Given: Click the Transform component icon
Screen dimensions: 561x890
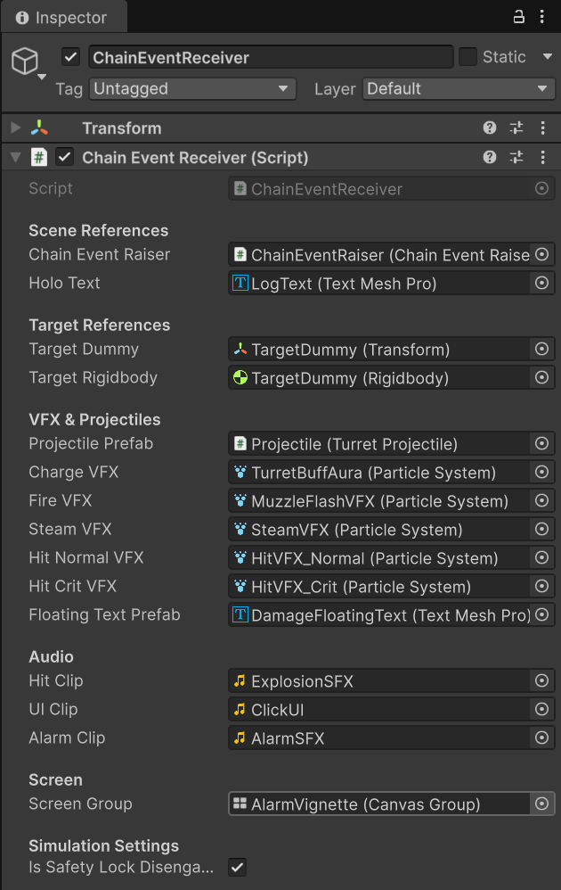Looking at the screenshot, I should (x=39, y=128).
